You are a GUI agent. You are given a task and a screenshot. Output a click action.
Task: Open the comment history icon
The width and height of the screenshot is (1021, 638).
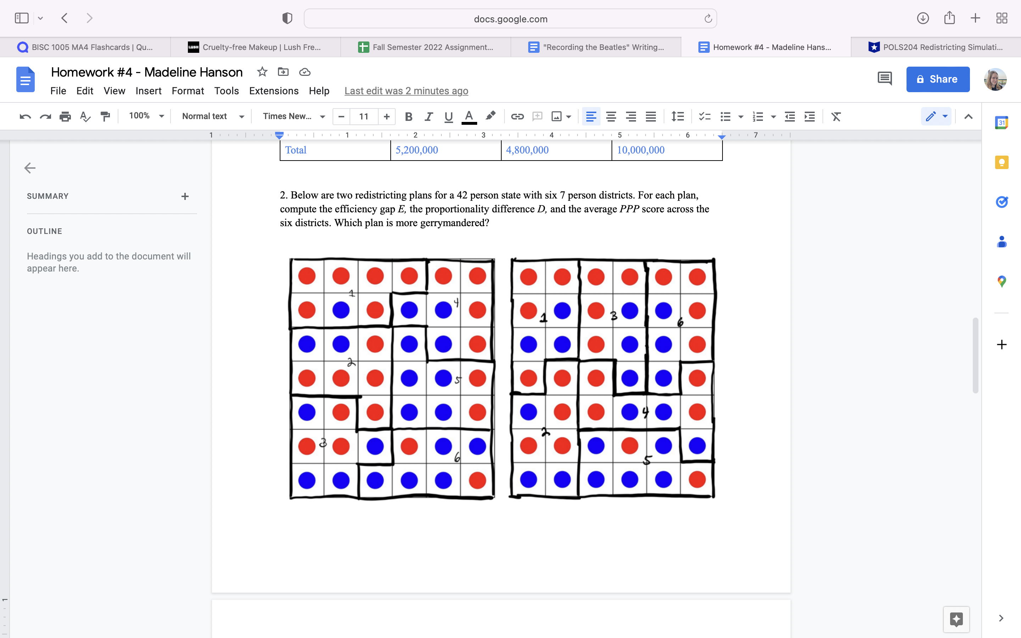pyautogui.click(x=884, y=79)
